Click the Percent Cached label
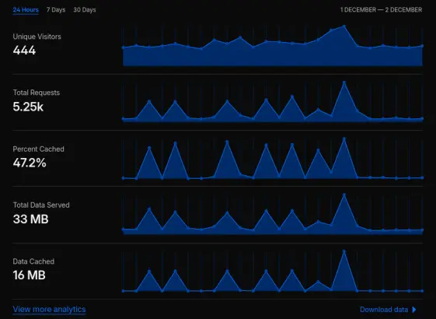 (x=38, y=149)
